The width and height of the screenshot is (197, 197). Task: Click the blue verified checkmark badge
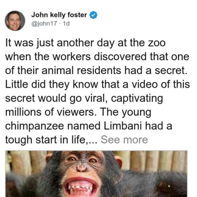tap(93, 15)
